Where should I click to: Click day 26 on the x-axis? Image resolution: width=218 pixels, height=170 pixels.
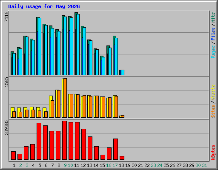pyautogui.click(x=172, y=165)
